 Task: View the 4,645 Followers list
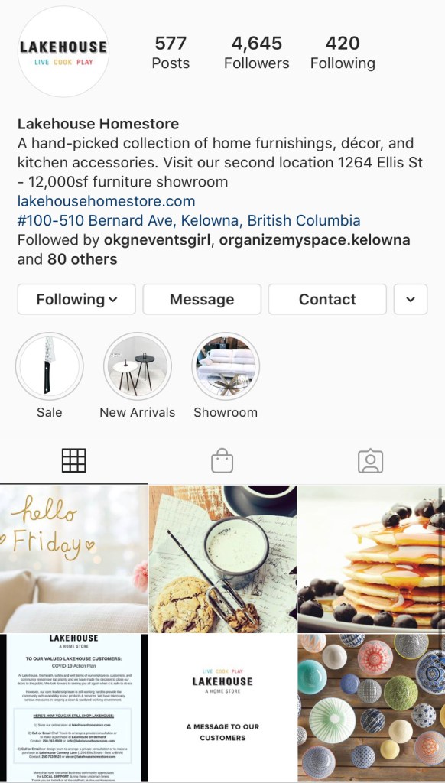tap(257, 53)
